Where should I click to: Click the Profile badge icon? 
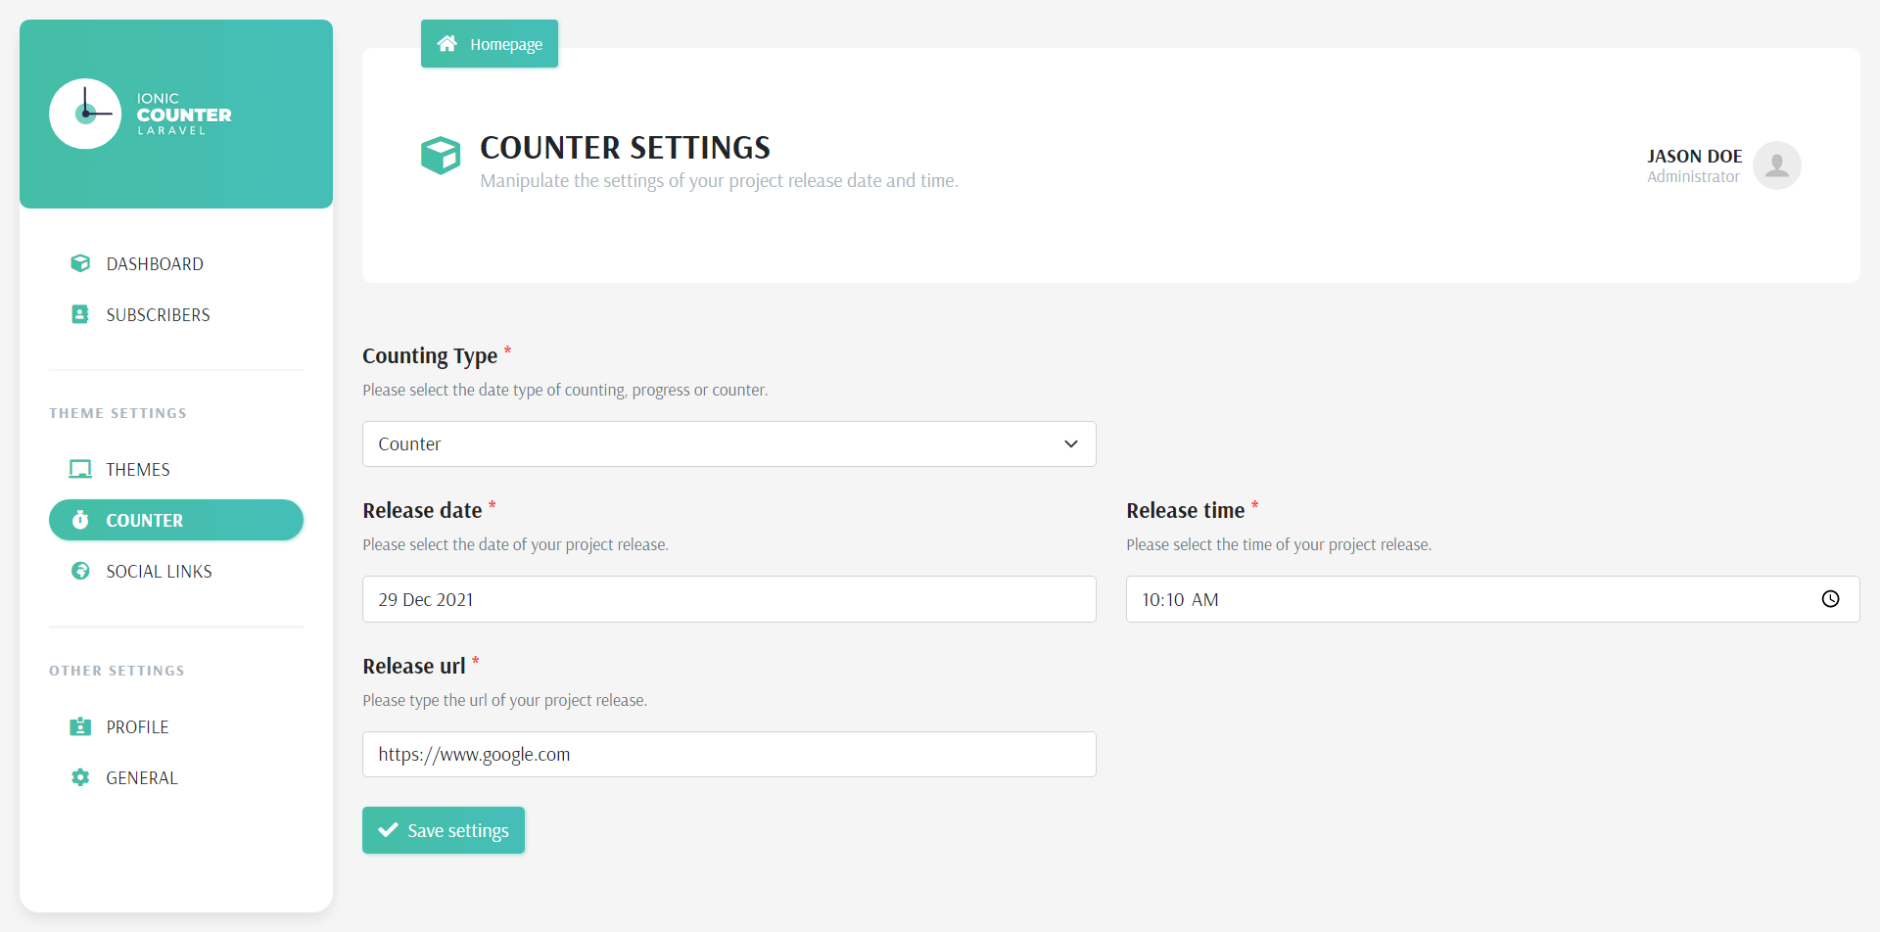(80, 726)
